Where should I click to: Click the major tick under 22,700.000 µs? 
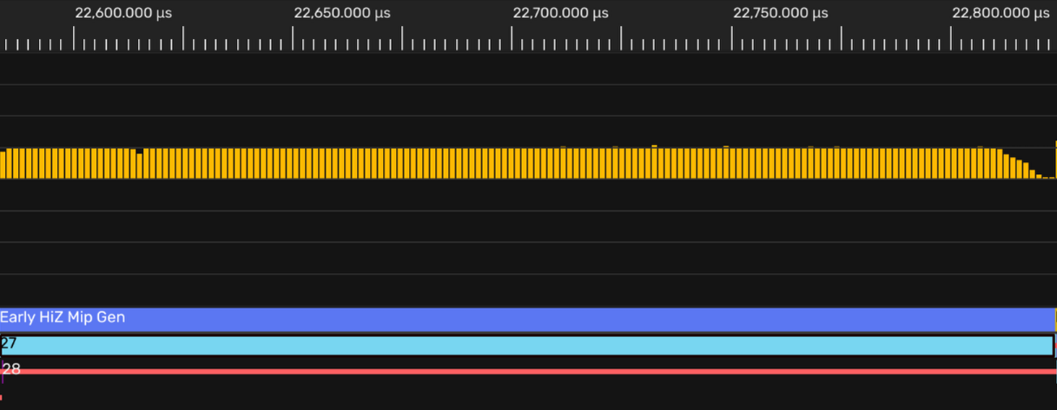[x=512, y=39]
